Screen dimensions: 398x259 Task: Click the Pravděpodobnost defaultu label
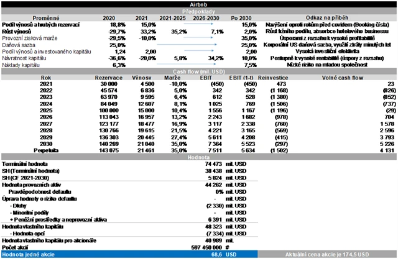point(40,192)
